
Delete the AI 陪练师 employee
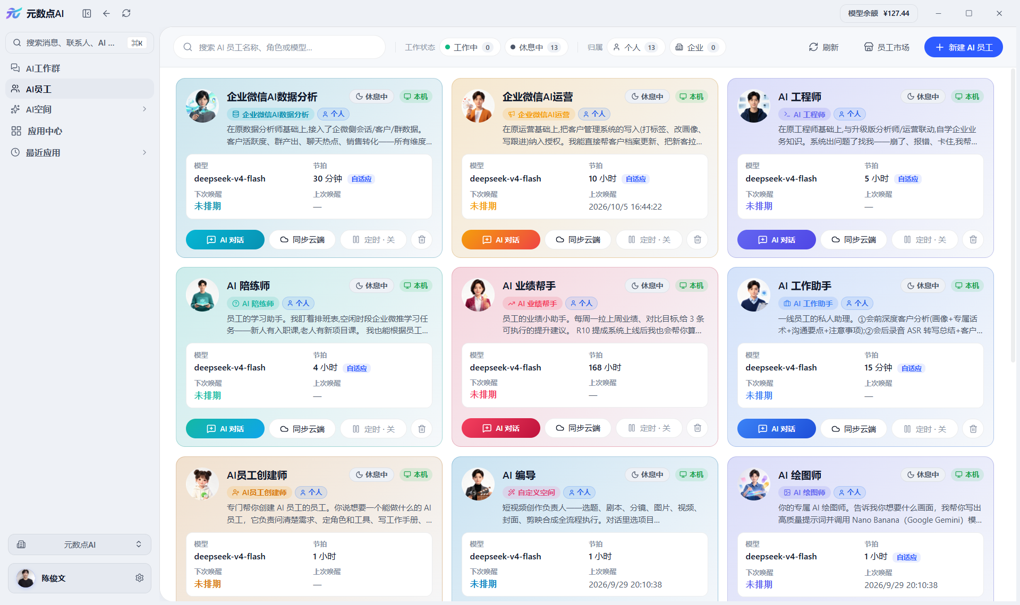point(422,429)
